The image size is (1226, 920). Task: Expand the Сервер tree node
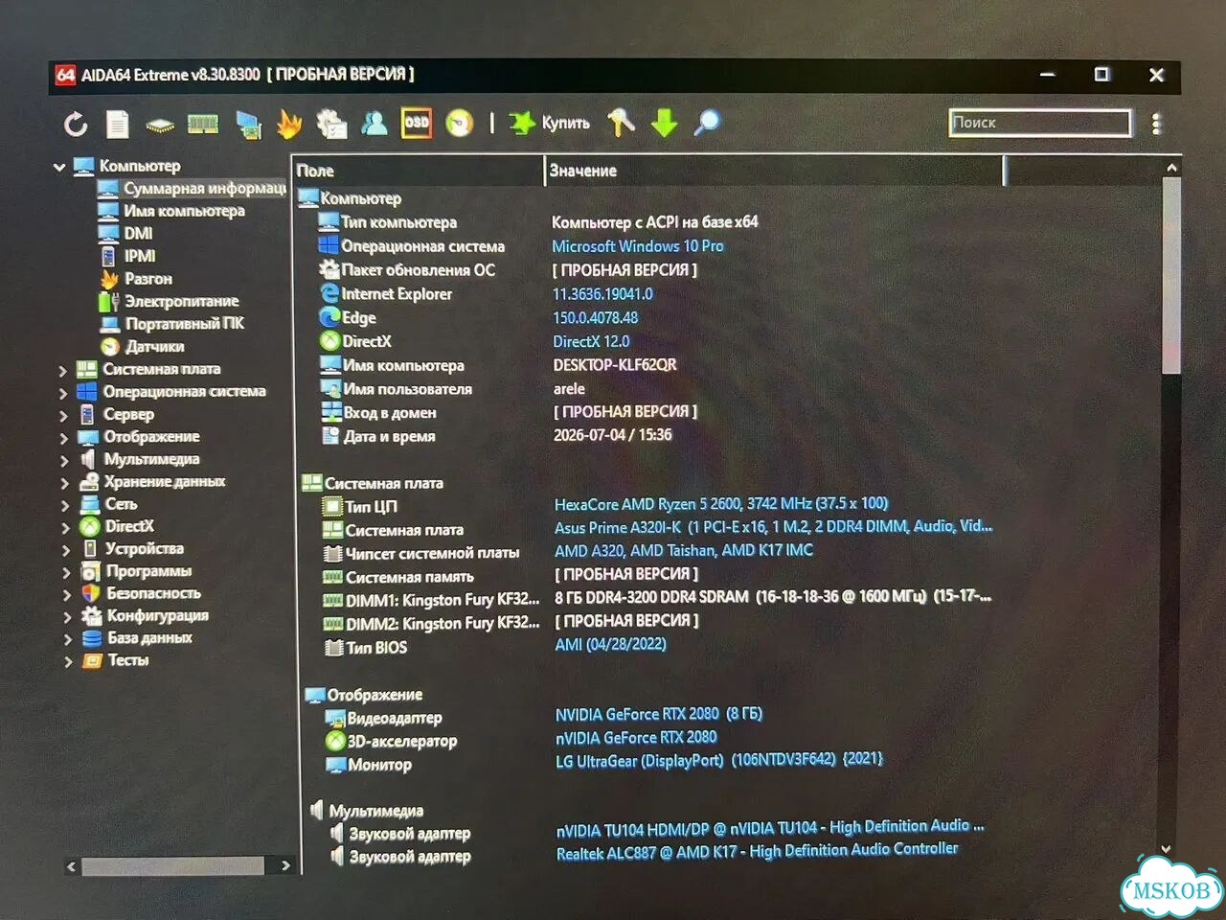pyautogui.click(x=64, y=416)
